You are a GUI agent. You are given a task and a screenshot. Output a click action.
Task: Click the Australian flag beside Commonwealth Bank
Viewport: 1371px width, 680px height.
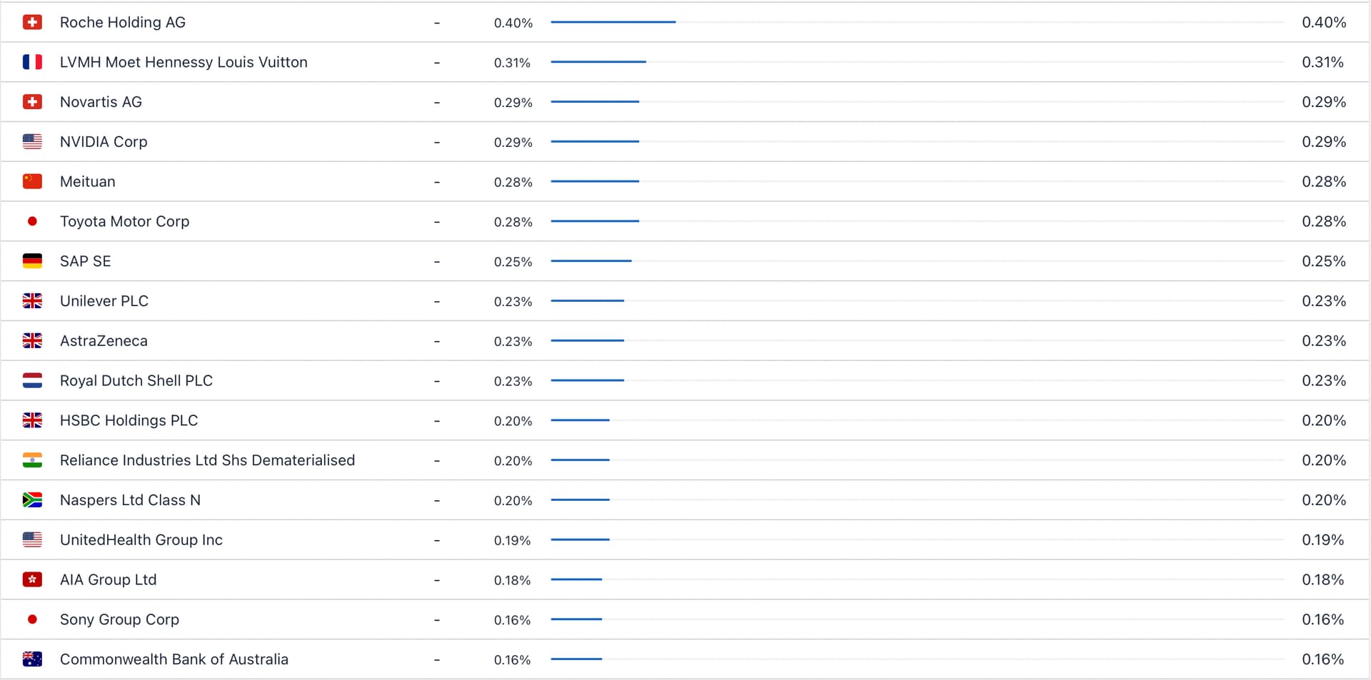point(32,659)
